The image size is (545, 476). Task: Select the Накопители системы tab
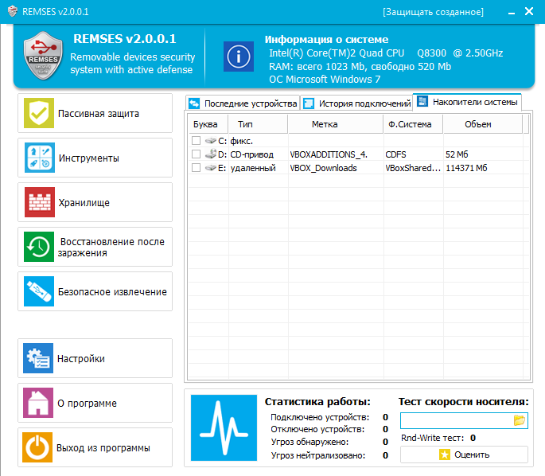(467, 102)
